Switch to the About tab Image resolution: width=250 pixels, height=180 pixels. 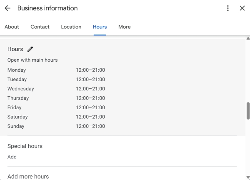[12, 27]
